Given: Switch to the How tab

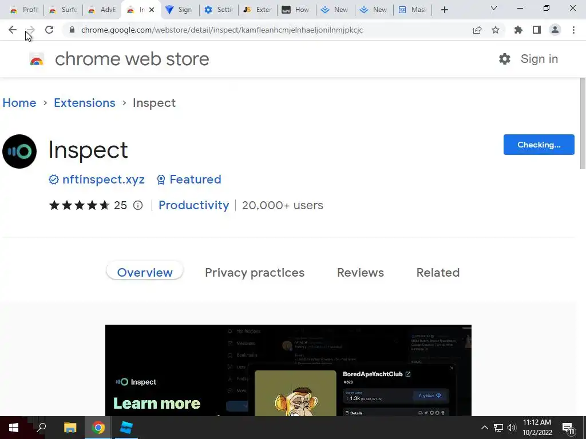Looking at the screenshot, I should [296, 10].
